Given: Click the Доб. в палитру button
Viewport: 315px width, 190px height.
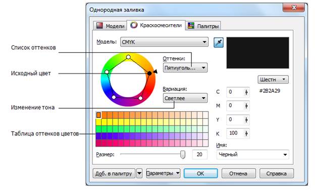Looking at the screenshot, I should point(114,173).
